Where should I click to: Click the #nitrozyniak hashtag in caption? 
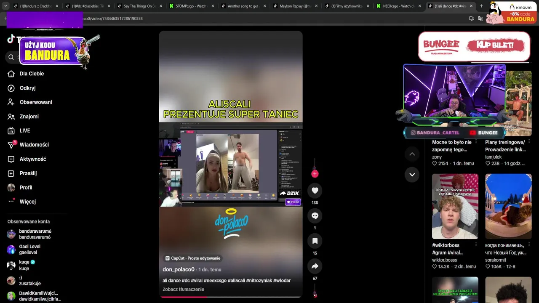coord(259,280)
